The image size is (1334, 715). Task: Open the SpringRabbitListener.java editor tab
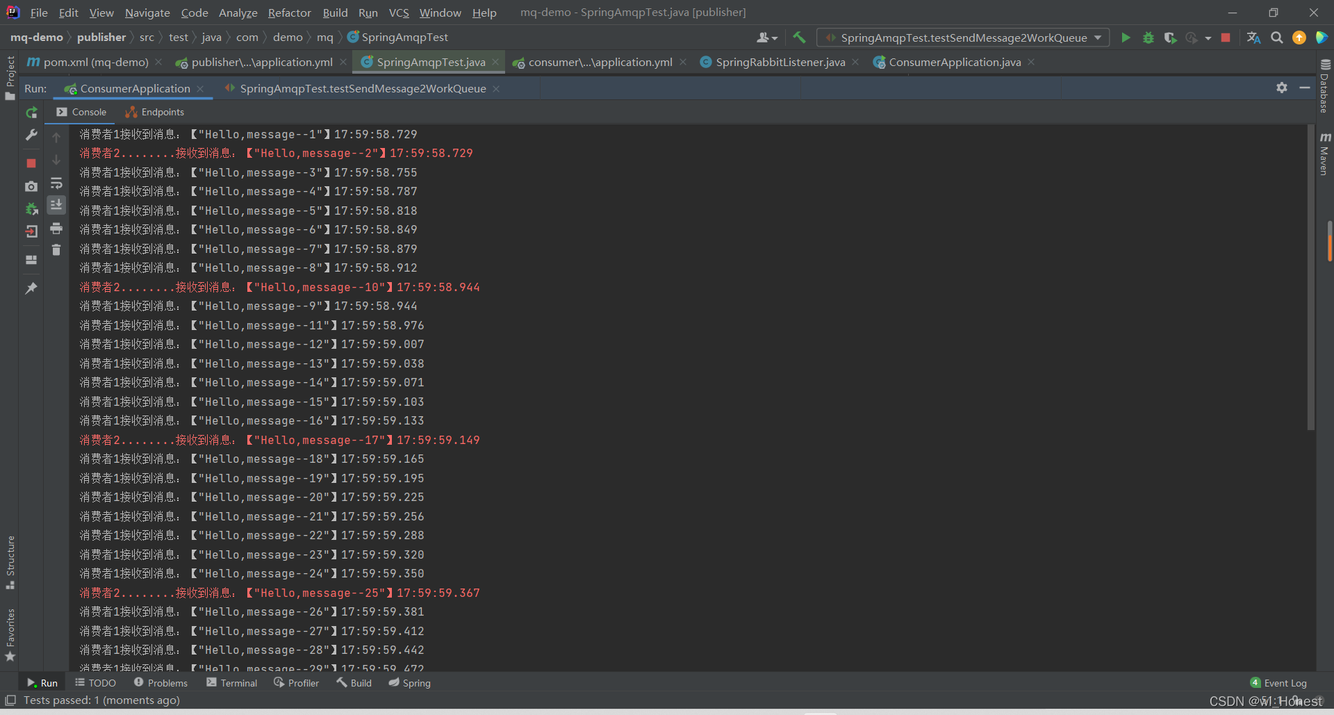[x=780, y=63]
